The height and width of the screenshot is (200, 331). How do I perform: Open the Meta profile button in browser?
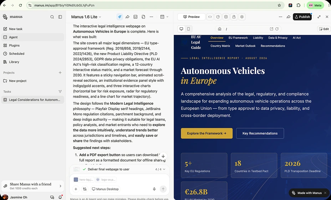click(x=315, y=5)
